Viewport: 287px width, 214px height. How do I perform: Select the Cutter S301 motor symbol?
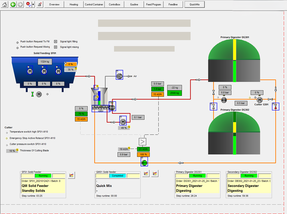(x=260, y=100)
